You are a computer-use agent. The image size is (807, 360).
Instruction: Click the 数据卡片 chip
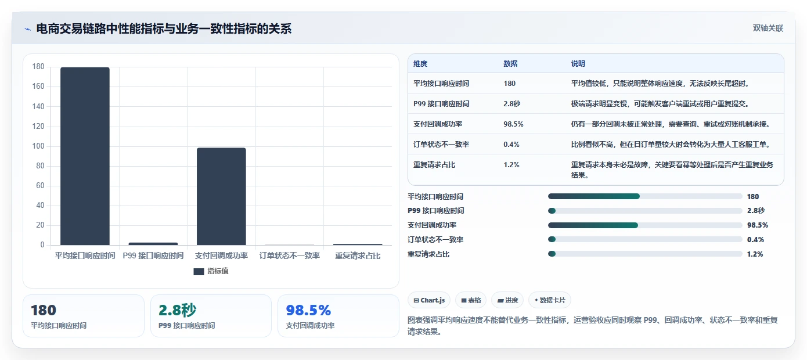click(550, 300)
